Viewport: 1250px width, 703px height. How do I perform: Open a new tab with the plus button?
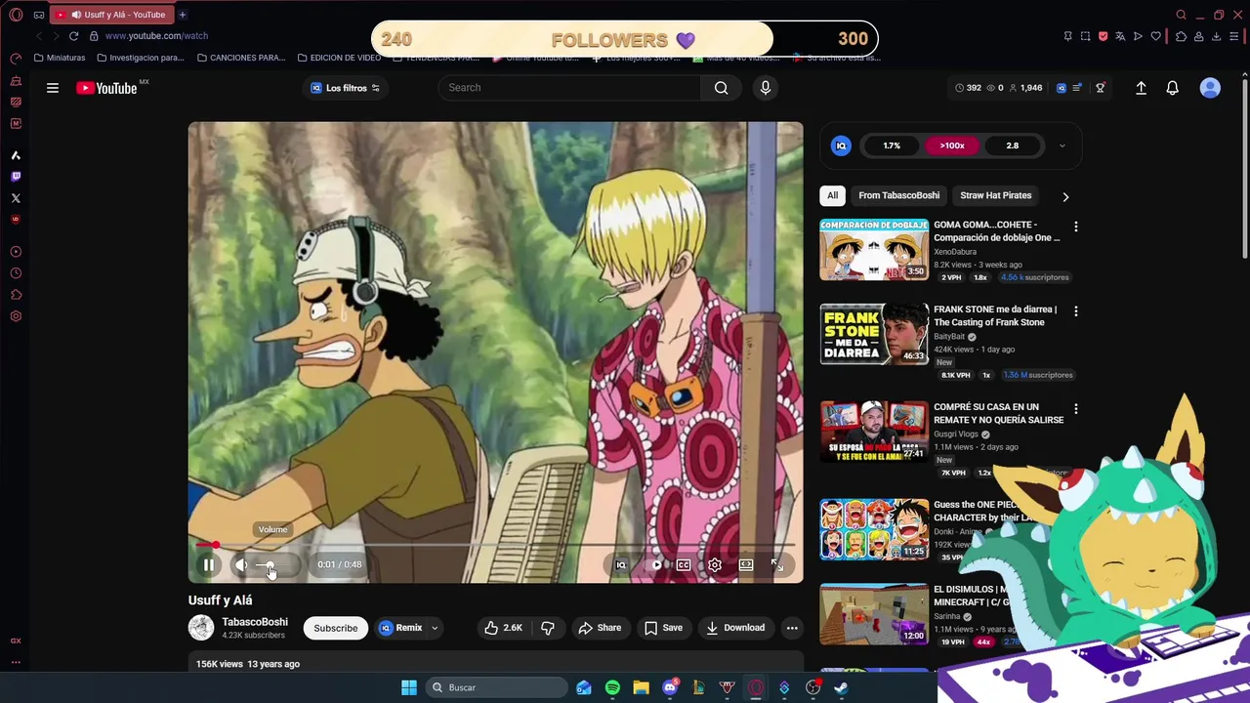(183, 15)
